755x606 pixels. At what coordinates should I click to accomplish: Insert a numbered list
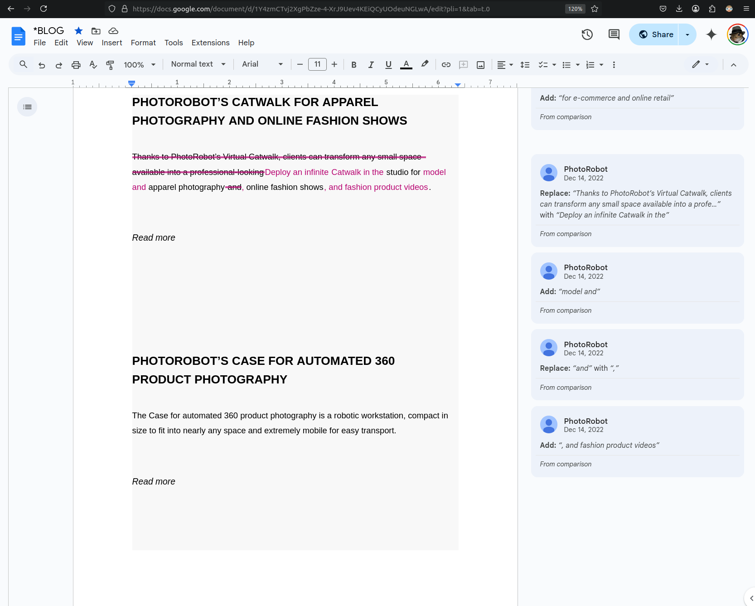[590, 65]
